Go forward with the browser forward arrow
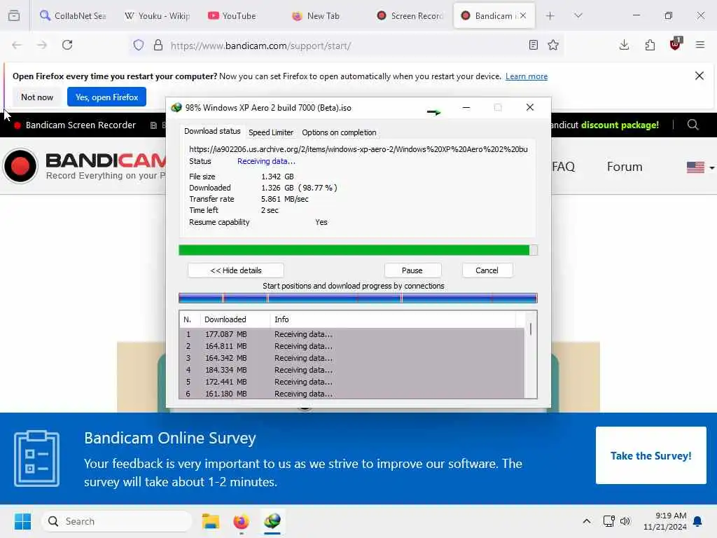The image size is (717, 538). [x=41, y=45]
